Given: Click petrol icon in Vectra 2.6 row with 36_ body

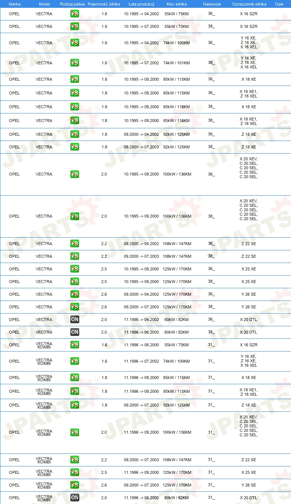Looking at the screenshot, I should (75, 294).
